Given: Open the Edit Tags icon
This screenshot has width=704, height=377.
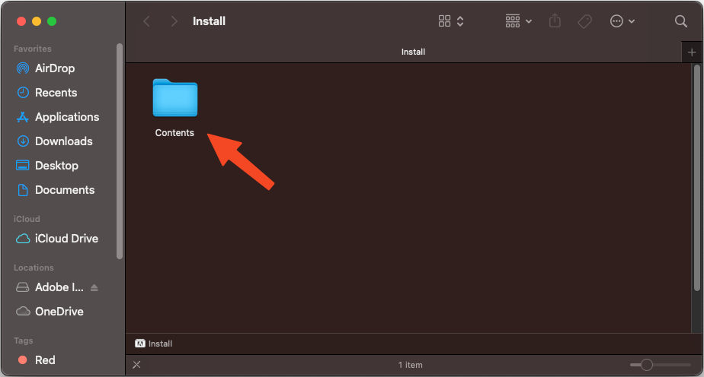Looking at the screenshot, I should 585,21.
